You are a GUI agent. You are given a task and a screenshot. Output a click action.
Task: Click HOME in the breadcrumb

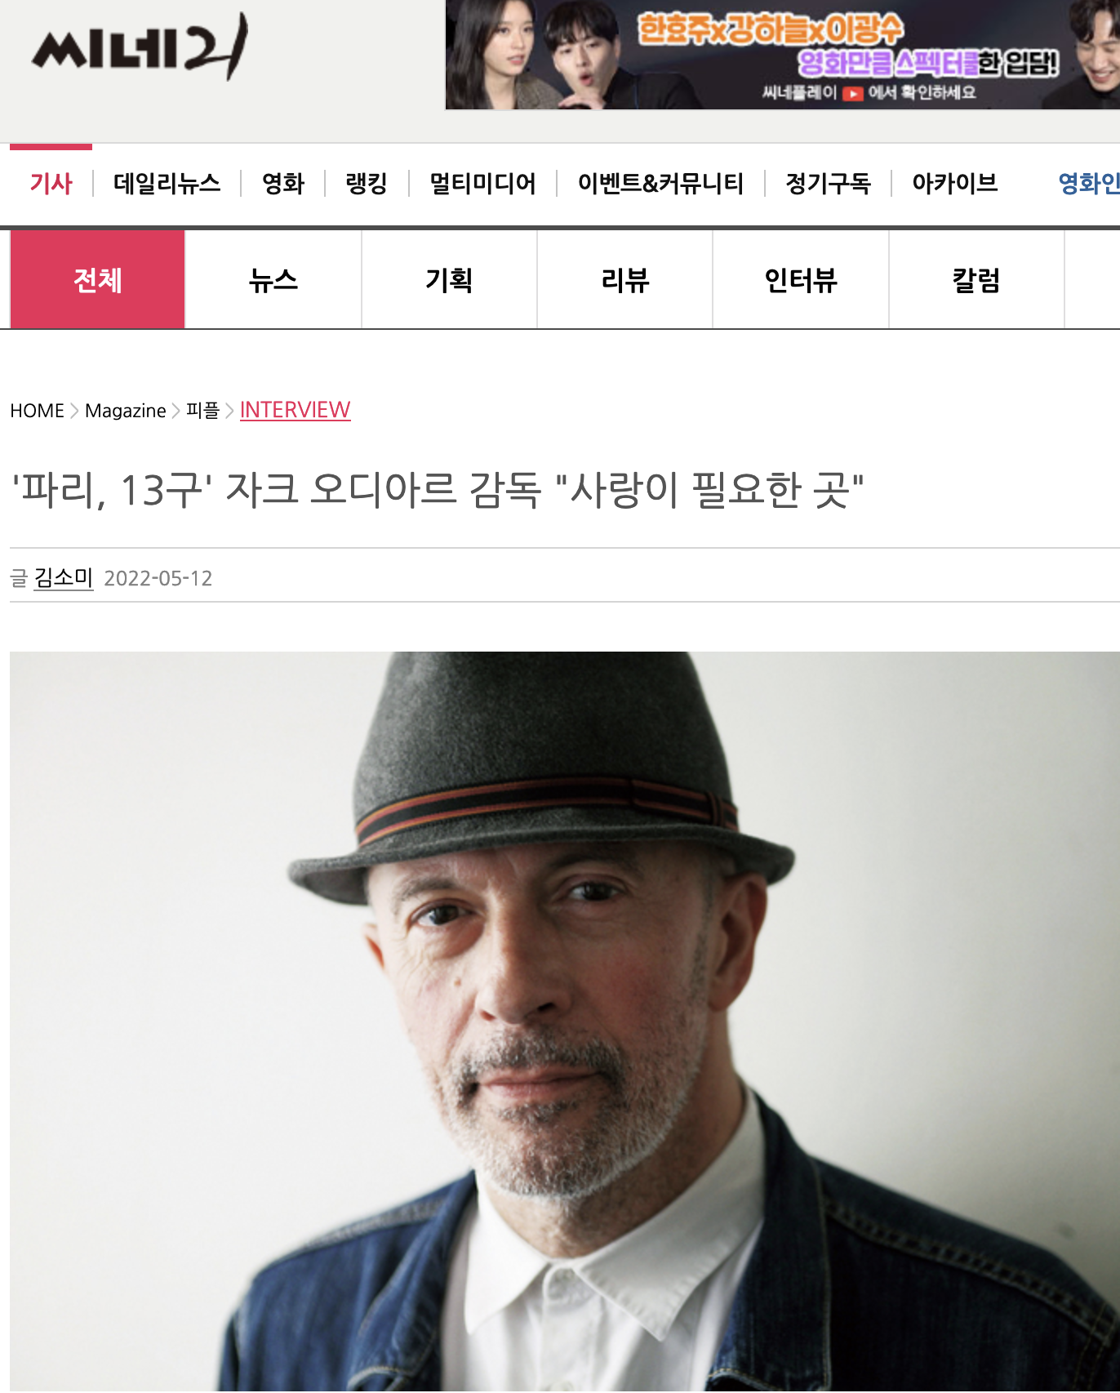[x=37, y=411]
